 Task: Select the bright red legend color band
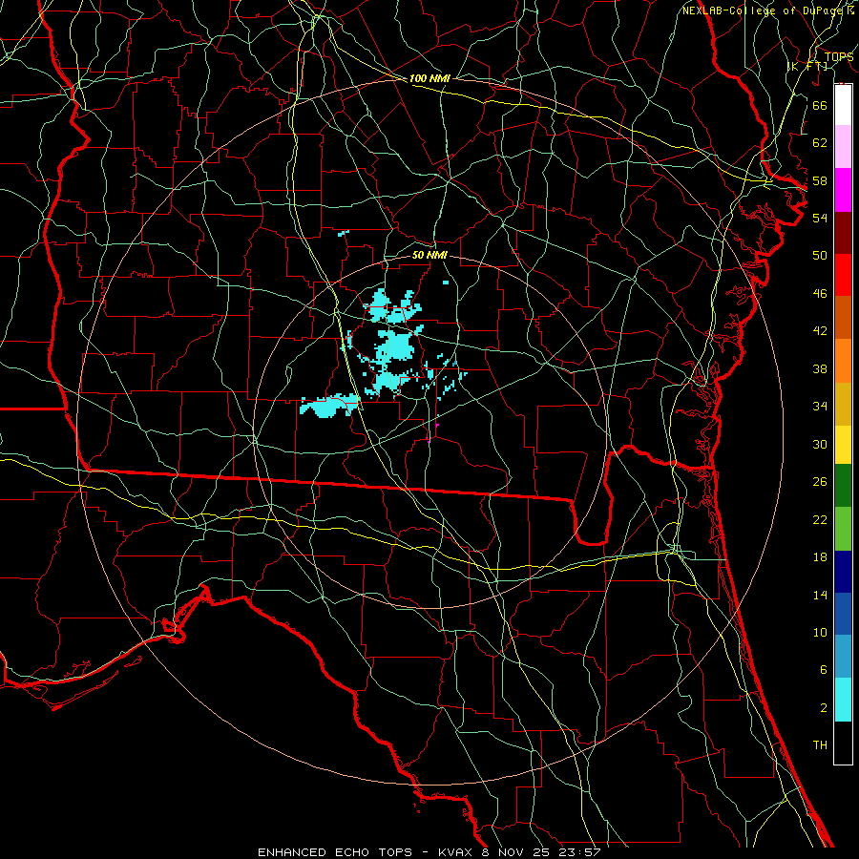point(843,275)
